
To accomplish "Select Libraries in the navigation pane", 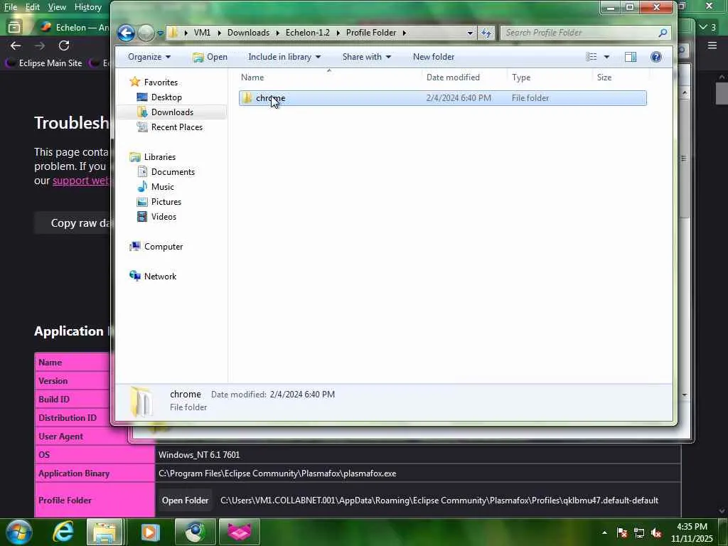I will pyautogui.click(x=159, y=157).
